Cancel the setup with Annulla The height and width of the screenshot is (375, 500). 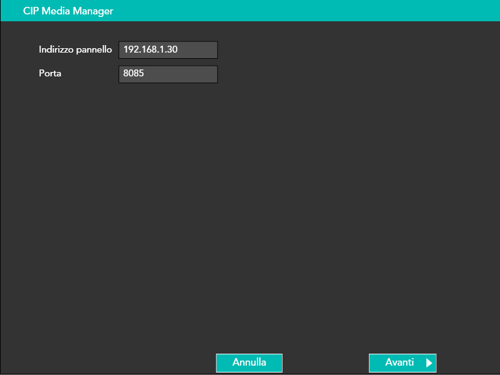pos(249,363)
